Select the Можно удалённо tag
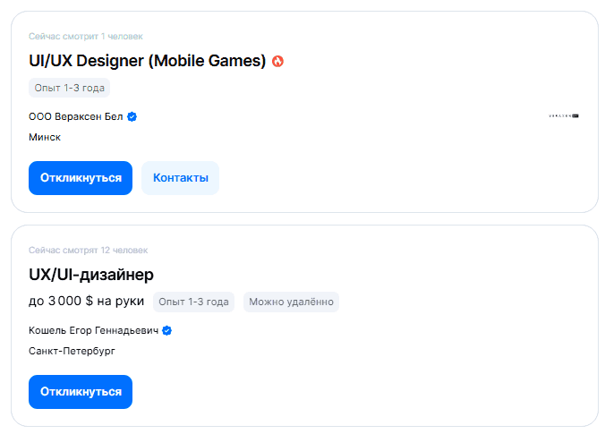Screen dimensions: 605x434 tap(291, 302)
